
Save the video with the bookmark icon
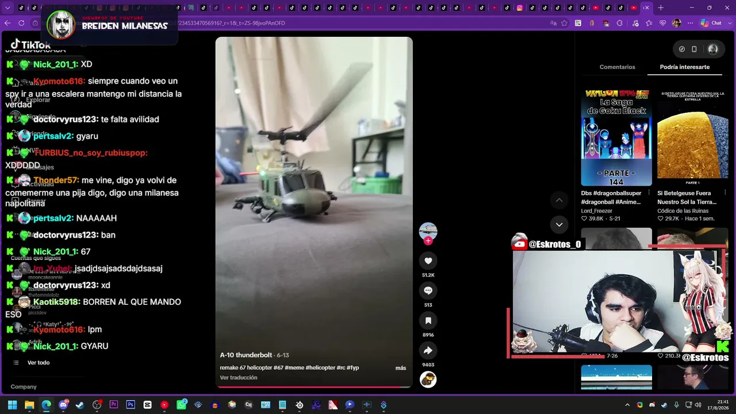(x=428, y=321)
